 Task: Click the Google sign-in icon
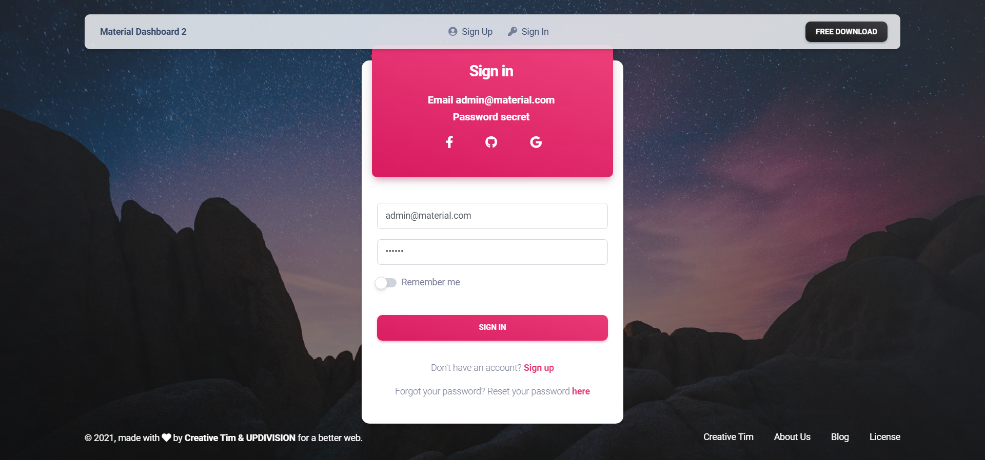point(536,142)
